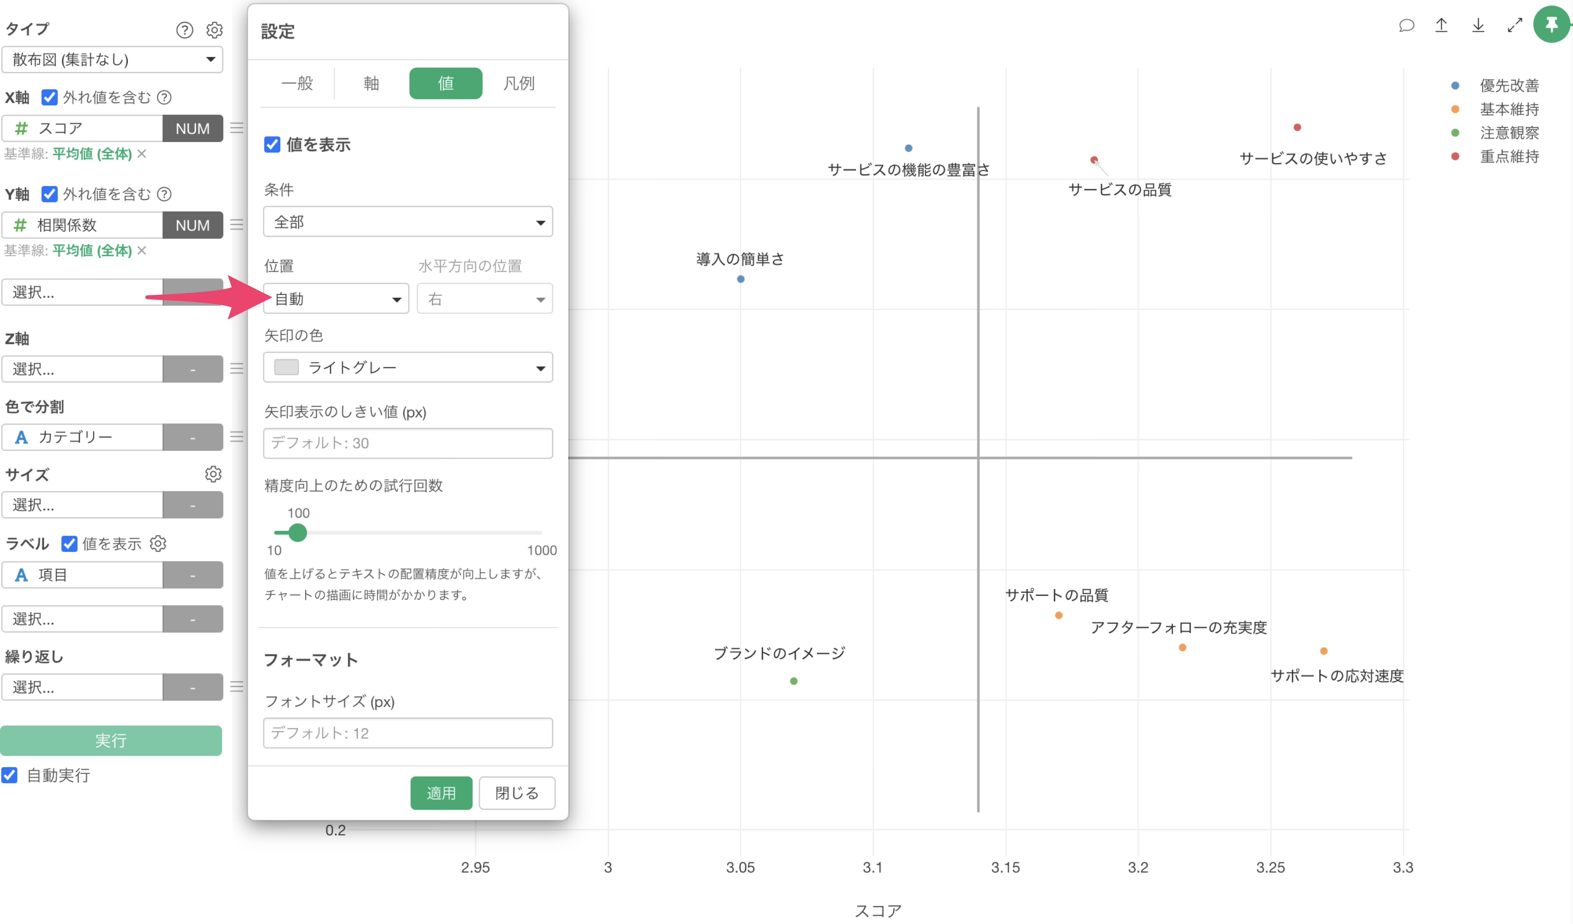The width and height of the screenshot is (1573, 924).
Task: Click the download arrow icon
Action: click(1478, 26)
